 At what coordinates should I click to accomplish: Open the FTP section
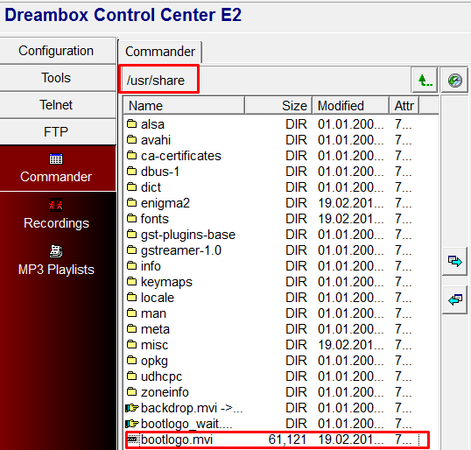(58, 132)
